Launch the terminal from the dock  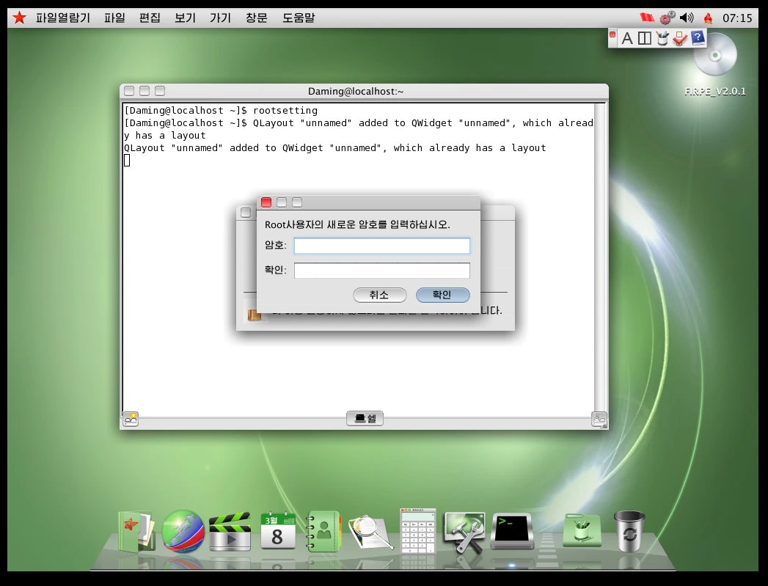tap(511, 531)
